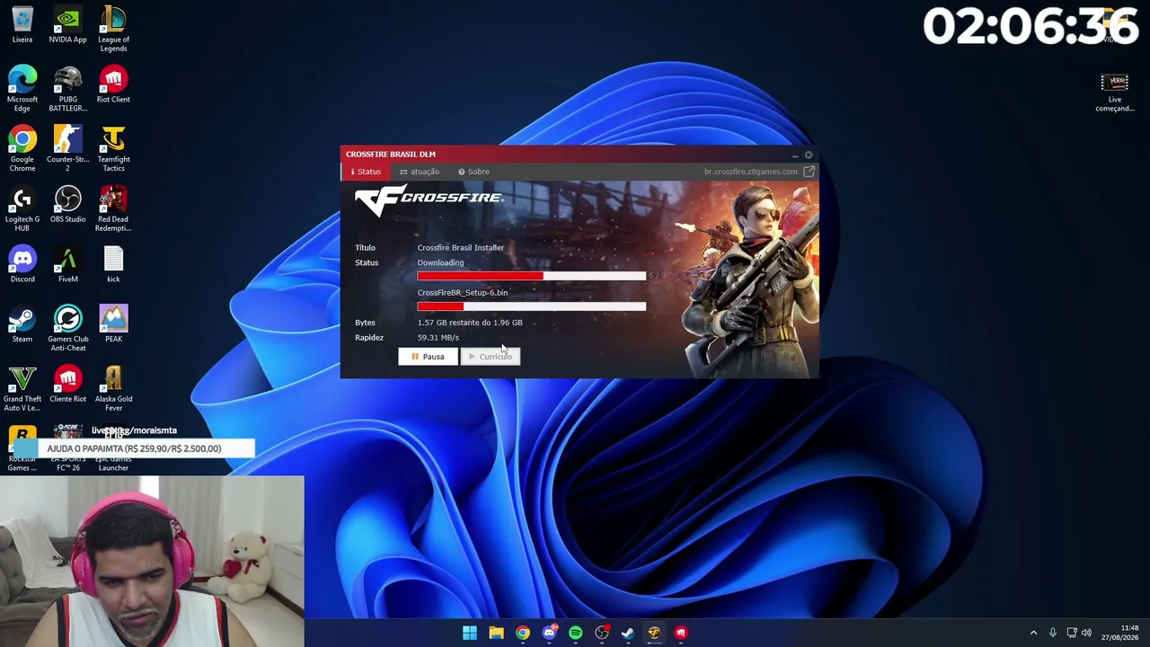Select the 'CrossFireBR_Setup-6.bin' file name

pos(463,293)
